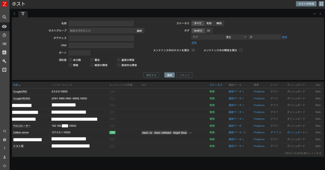
Task: Toggle kiosk fullscreen mode icon
Action: 321,4
